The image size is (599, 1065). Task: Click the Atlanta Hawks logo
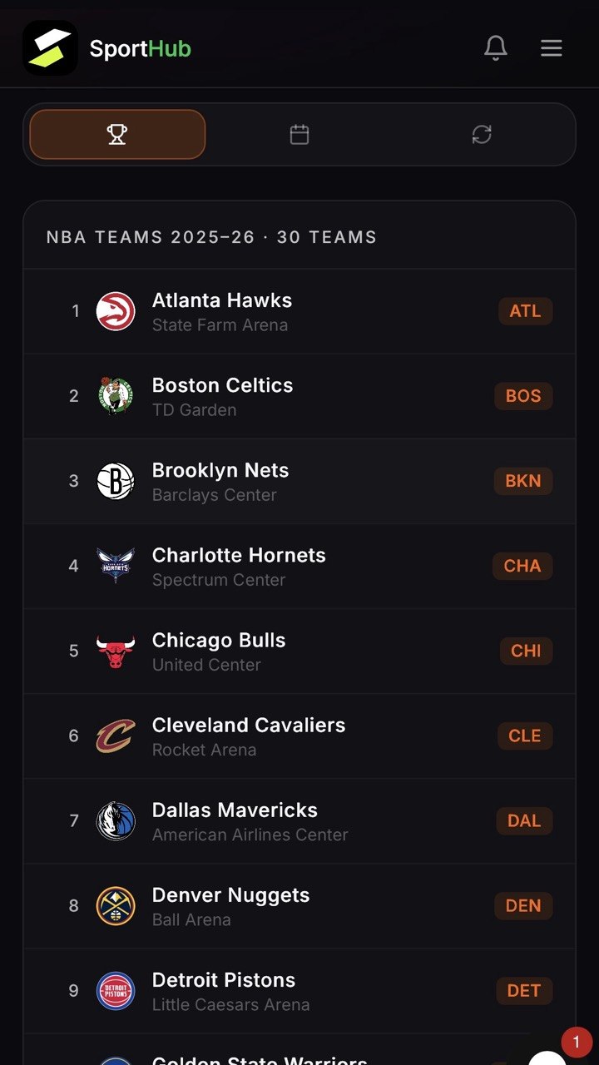click(x=116, y=311)
